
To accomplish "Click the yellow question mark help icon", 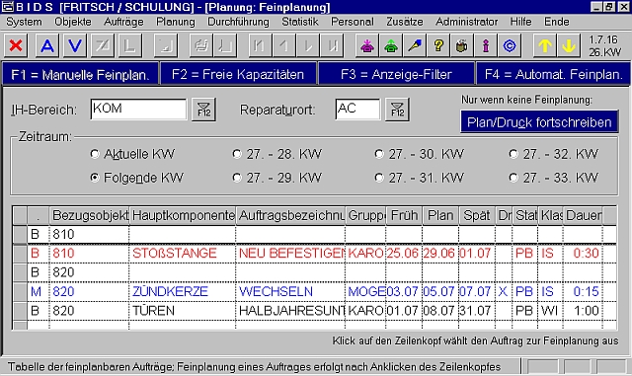I will pyautogui.click(x=438, y=45).
